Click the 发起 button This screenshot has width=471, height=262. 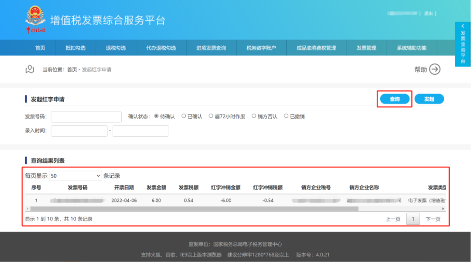click(x=429, y=99)
